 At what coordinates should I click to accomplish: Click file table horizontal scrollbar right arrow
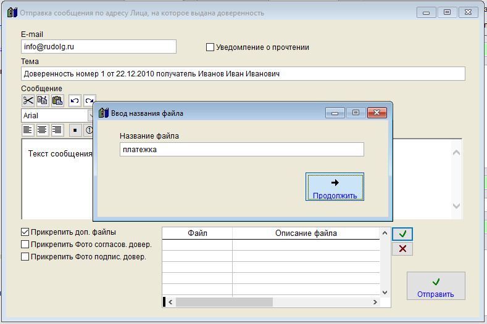click(x=375, y=302)
